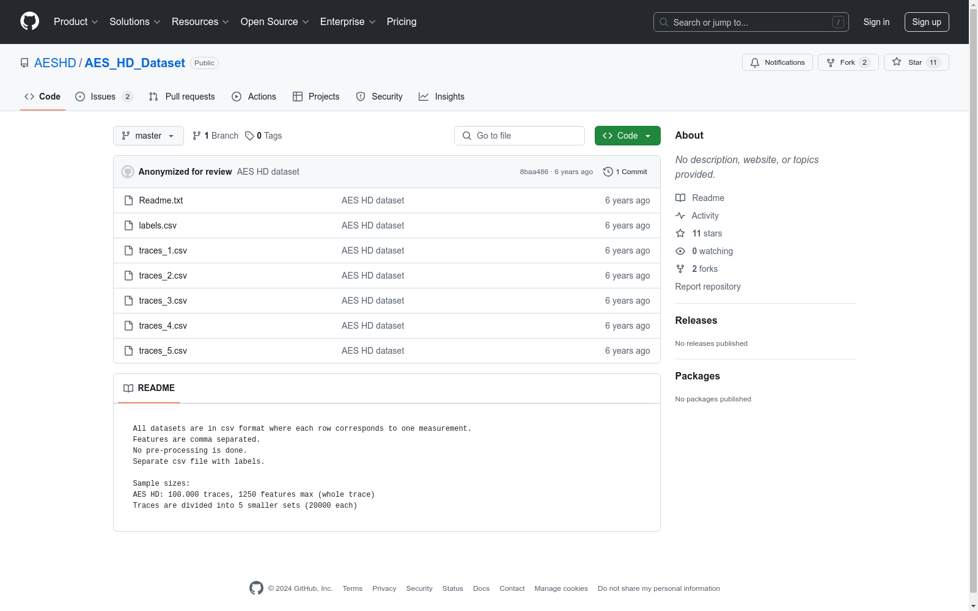Open the AES_HD_Dataset repository link
The height and width of the screenshot is (611, 978).
(134, 63)
